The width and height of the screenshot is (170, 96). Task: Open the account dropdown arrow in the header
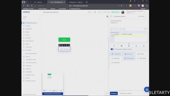point(145,12)
